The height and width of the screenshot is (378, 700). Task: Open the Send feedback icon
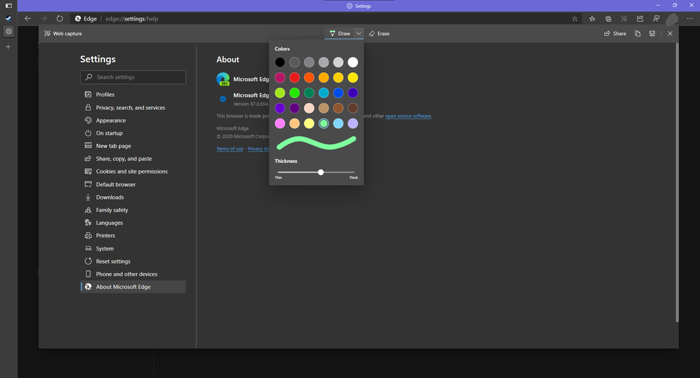tap(657, 19)
